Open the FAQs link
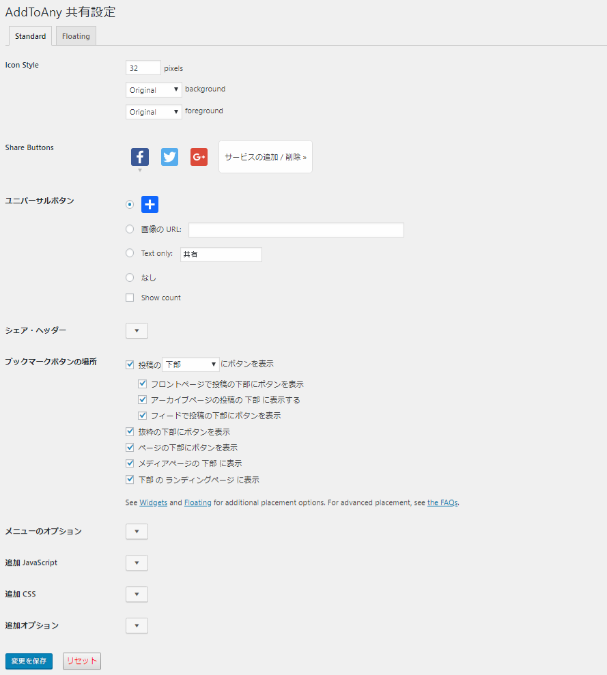 [442, 502]
